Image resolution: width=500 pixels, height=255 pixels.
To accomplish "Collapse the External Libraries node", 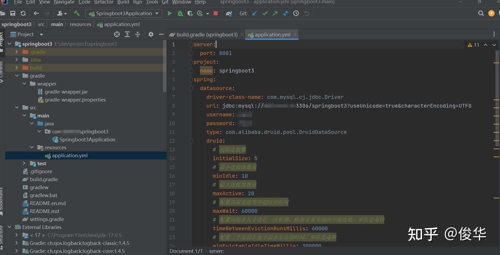I will (9, 227).
